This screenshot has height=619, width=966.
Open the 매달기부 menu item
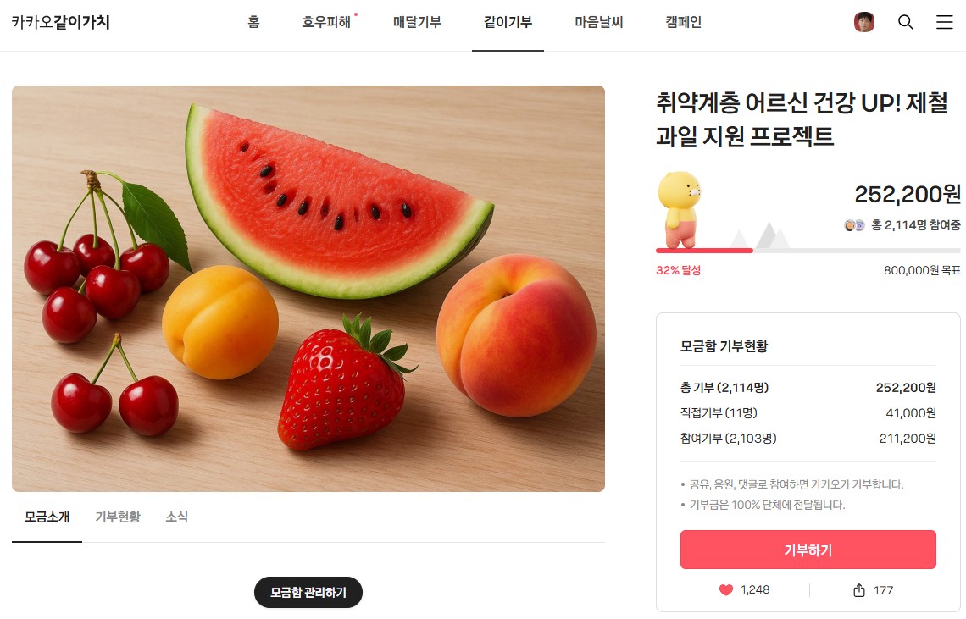click(x=417, y=22)
